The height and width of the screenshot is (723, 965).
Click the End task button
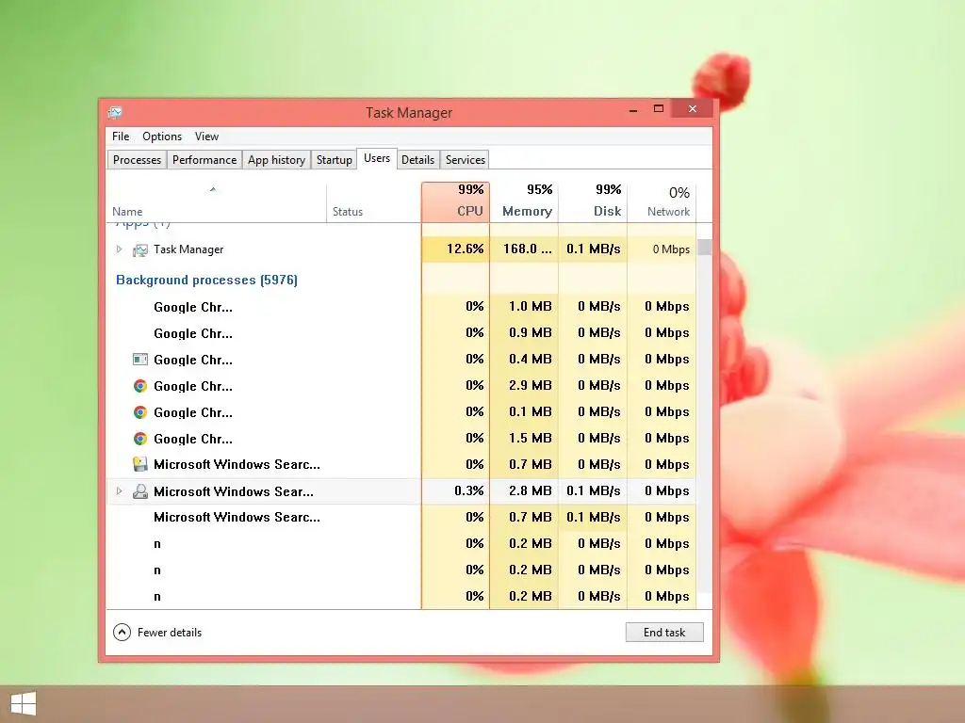pos(664,632)
